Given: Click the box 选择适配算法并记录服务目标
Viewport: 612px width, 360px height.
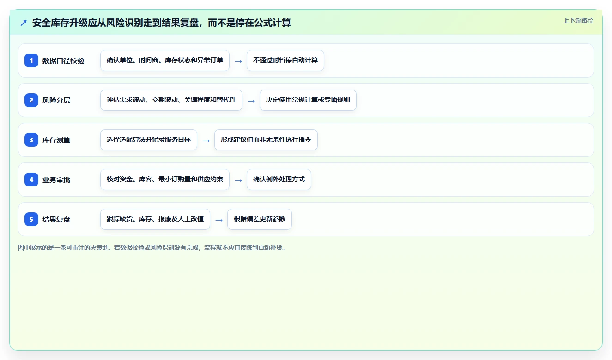Looking at the screenshot, I should pyautogui.click(x=149, y=140).
